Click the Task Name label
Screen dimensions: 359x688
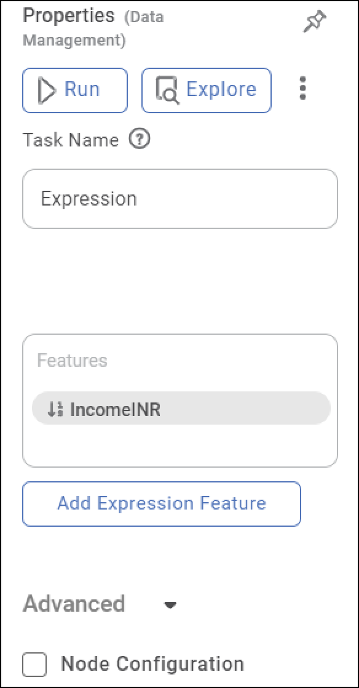[71, 140]
